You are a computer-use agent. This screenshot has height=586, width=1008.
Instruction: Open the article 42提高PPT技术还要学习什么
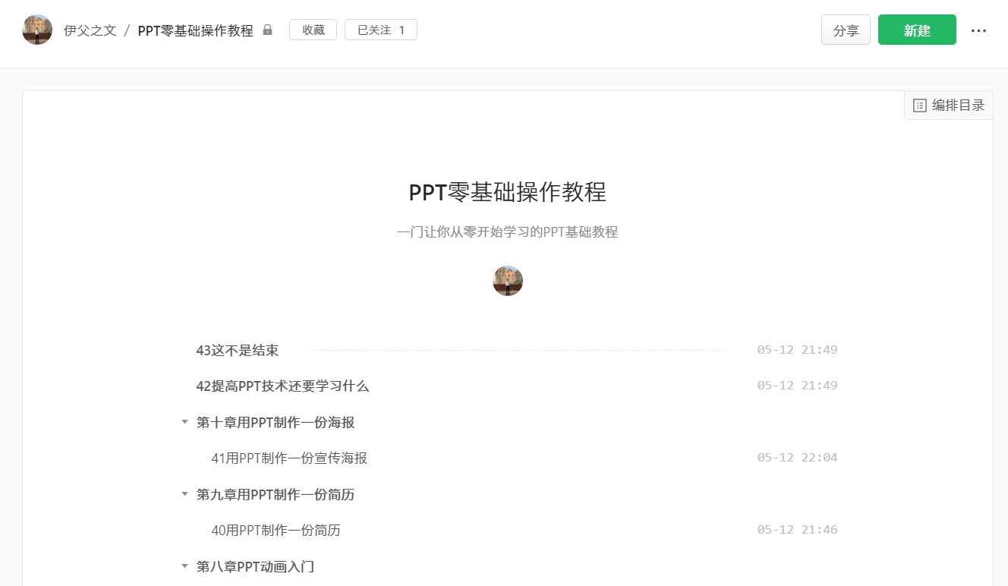[x=282, y=386]
